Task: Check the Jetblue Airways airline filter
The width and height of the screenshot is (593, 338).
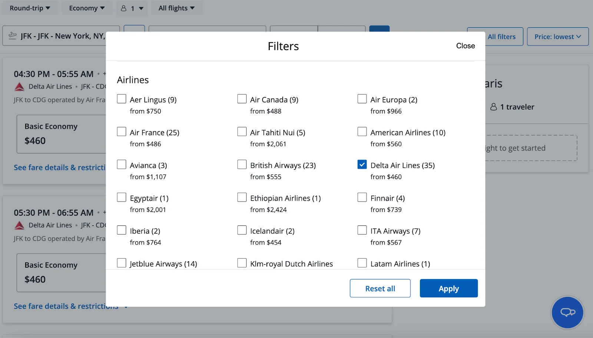Action: tap(122, 263)
